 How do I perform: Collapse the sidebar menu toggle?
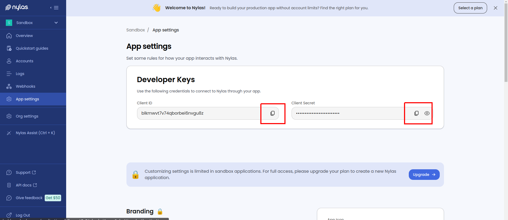tap(55, 8)
